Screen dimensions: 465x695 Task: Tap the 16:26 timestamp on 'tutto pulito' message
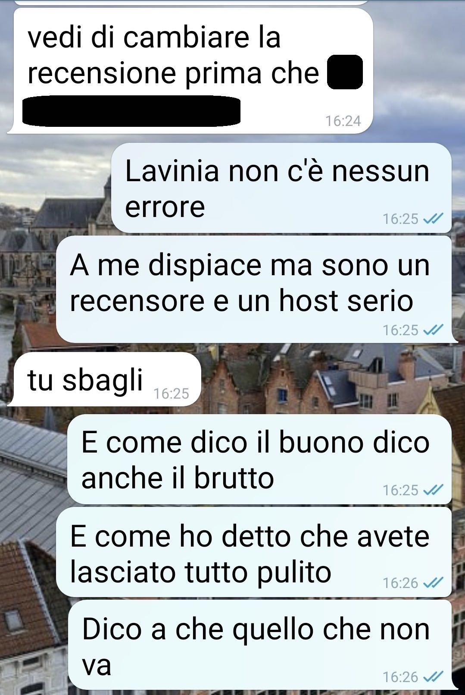tap(401, 583)
